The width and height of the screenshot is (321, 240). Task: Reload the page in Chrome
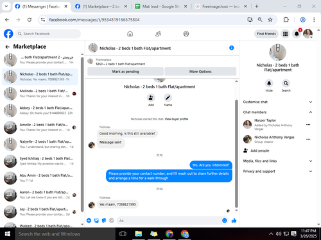point(30,20)
